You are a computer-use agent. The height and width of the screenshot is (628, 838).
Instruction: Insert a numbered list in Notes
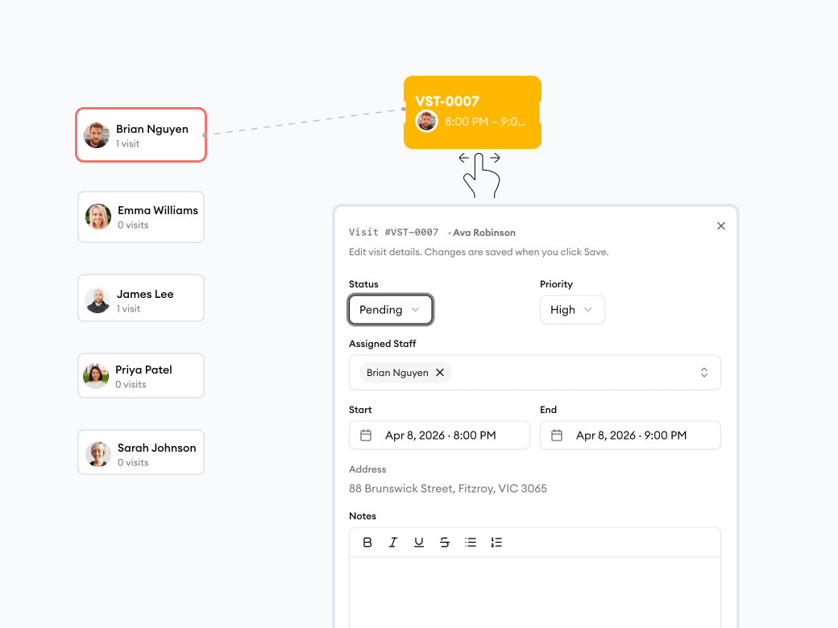coord(496,542)
